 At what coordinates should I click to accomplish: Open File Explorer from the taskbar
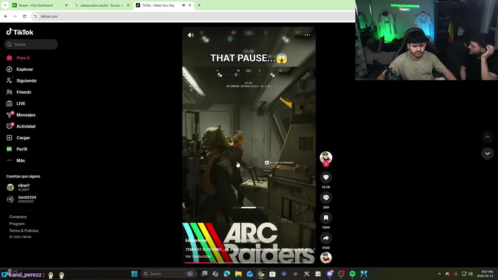pyautogui.click(x=238, y=274)
